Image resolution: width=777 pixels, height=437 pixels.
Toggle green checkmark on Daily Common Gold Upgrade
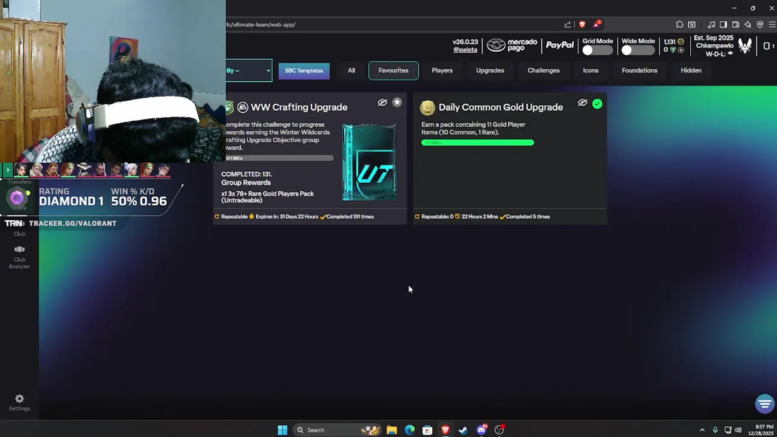pos(597,104)
